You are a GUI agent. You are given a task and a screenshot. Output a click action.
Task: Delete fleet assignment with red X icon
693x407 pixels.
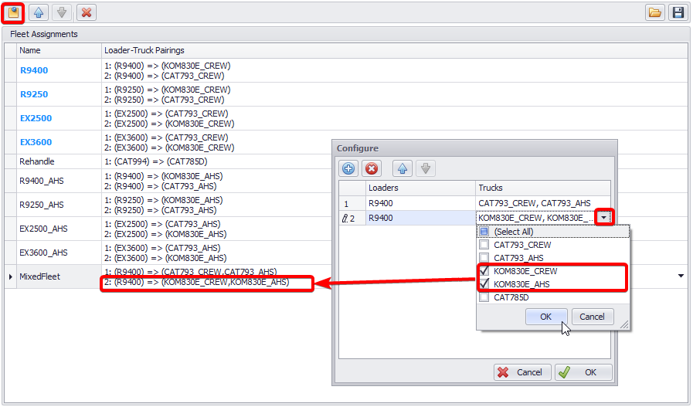coord(87,12)
